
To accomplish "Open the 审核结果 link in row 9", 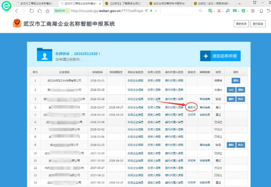I will (x=205, y=145).
